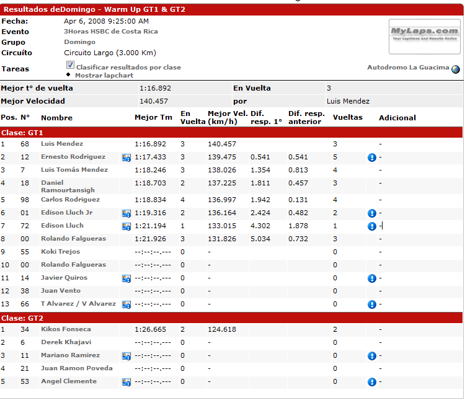Click the Autodromo La Guacima link
465x400 pixels.
tap(408, 68)
